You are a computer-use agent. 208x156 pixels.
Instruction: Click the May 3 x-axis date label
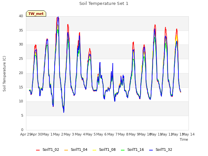(69, 134)
